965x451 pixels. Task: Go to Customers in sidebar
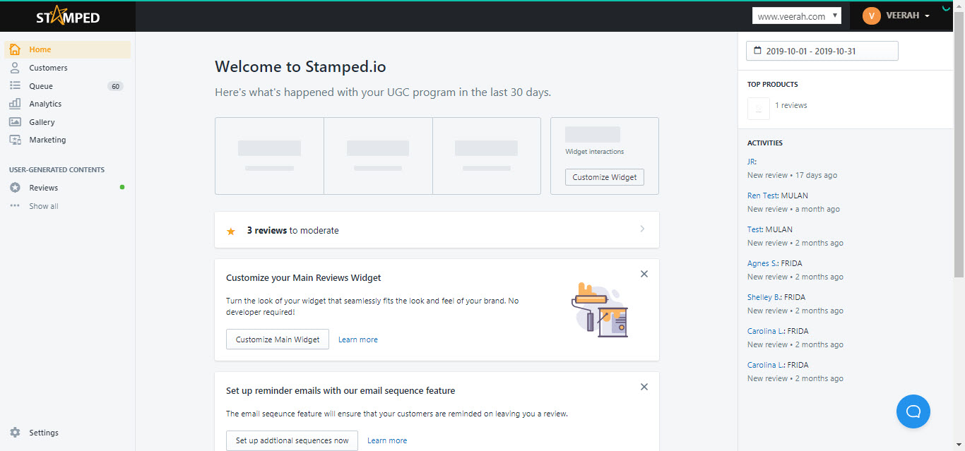click(49, 68)
